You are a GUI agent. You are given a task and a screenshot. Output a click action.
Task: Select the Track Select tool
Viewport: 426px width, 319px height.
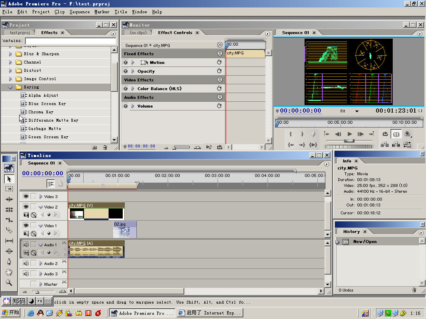click(x=9, y=189)
